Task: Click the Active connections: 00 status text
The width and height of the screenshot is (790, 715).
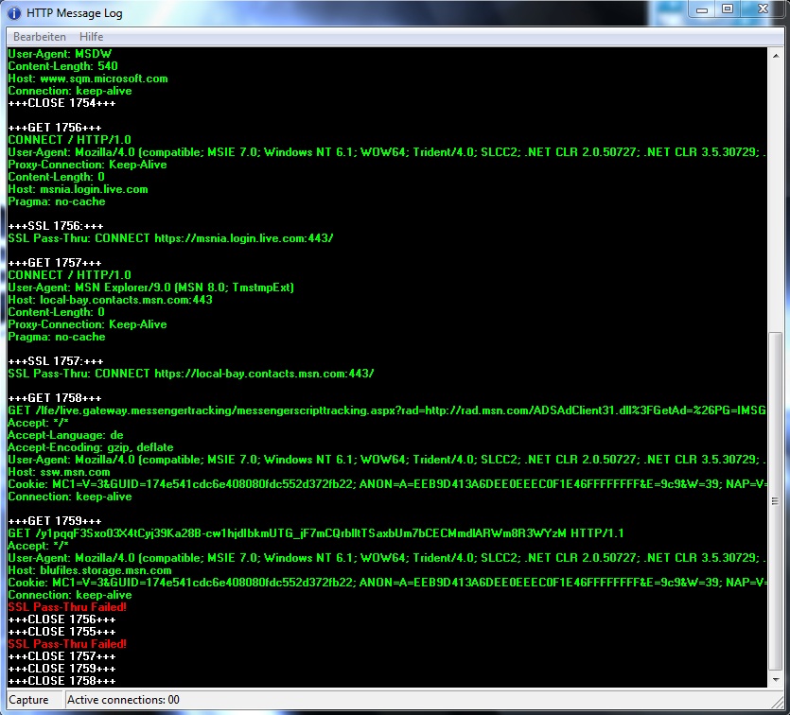Action: [123, 700]
